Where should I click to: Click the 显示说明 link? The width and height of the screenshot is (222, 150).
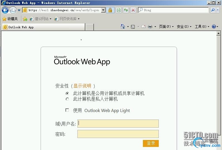coord(82,86)
